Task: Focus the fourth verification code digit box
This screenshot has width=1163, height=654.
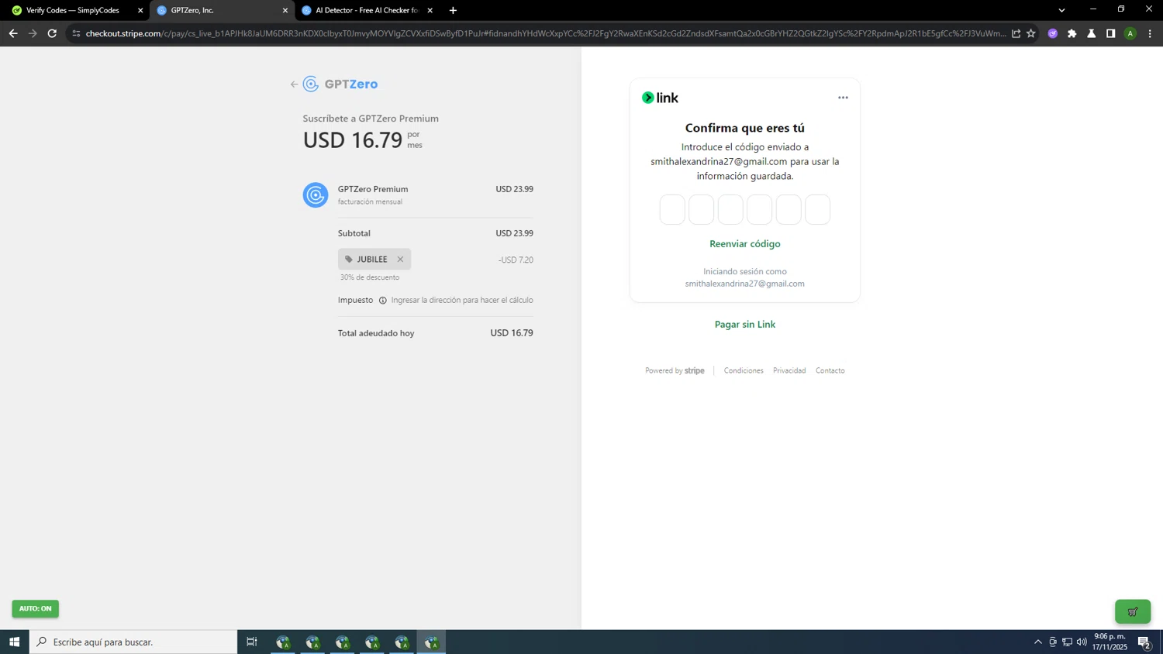Action: point(759,209)
